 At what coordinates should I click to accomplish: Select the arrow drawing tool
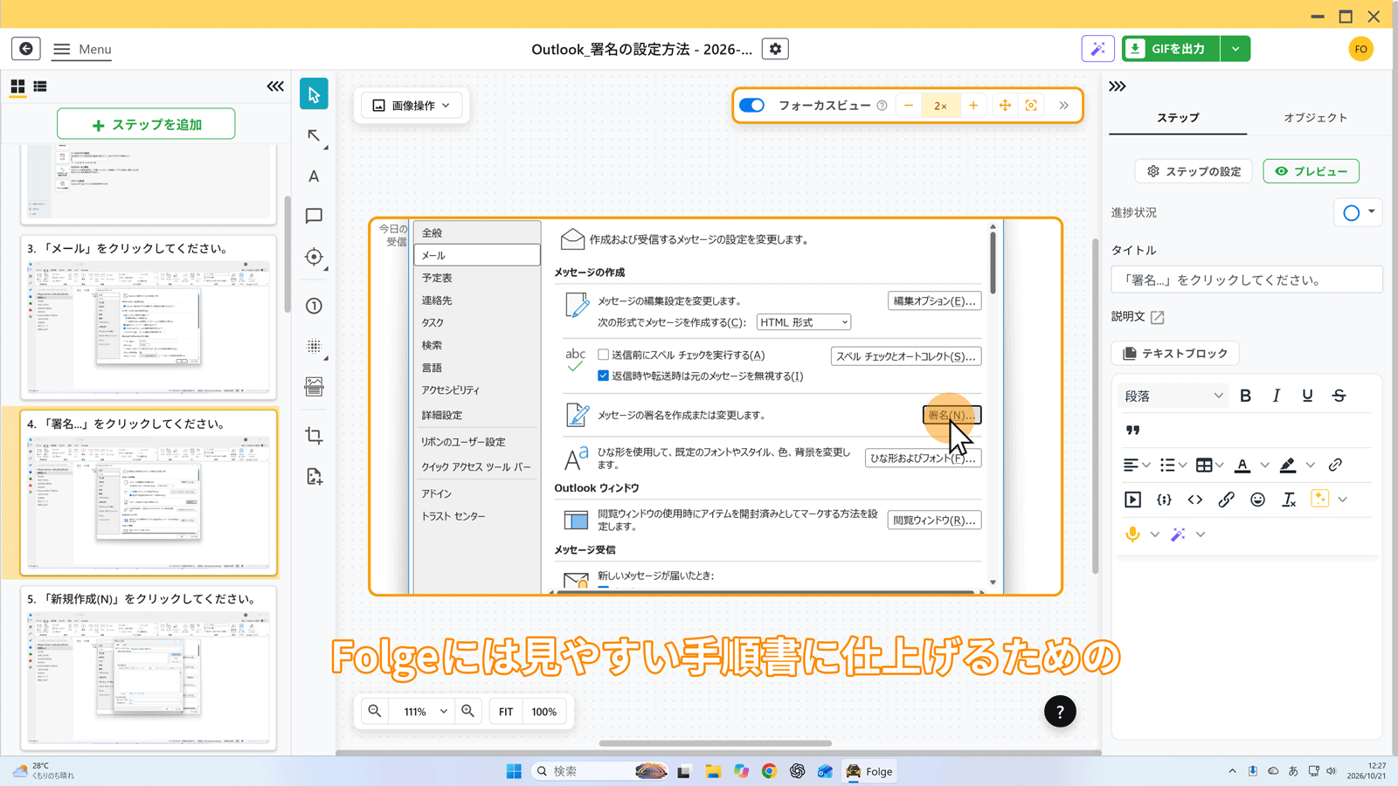[314, 136]
